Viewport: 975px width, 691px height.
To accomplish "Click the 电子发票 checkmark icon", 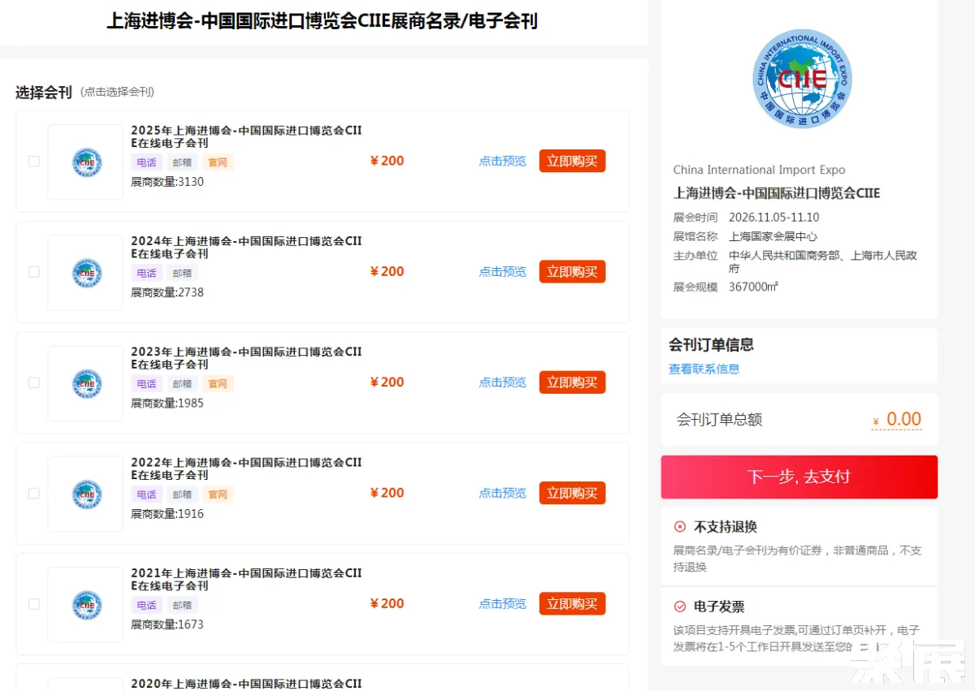I will (x=680, y=607).
